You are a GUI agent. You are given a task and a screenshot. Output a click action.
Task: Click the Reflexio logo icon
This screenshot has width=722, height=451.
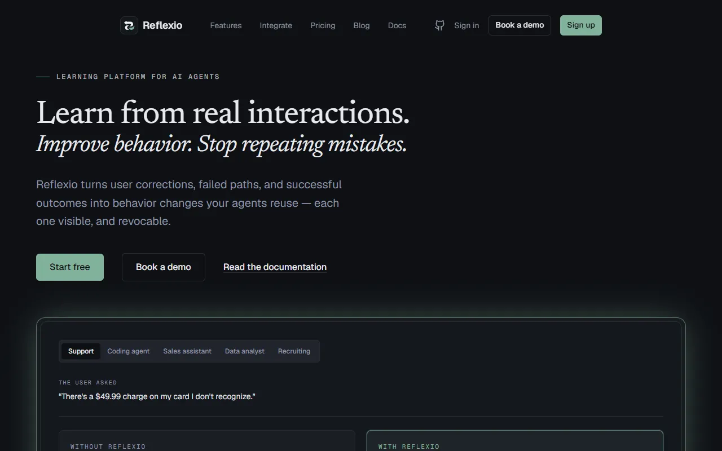[x=129, y=25]
